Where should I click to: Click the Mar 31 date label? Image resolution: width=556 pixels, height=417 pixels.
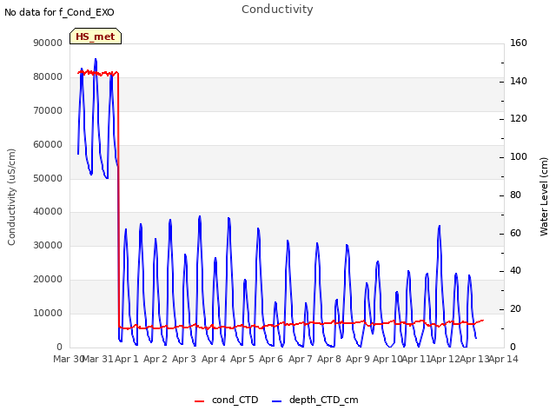click(98, 359)
